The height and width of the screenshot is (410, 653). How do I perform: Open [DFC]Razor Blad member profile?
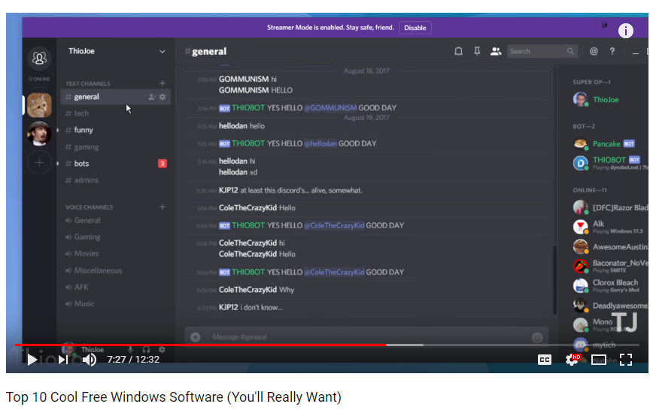610,207
